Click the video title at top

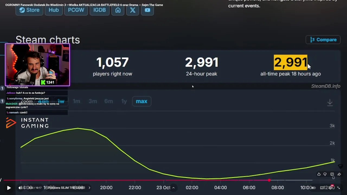coord(84,5)
